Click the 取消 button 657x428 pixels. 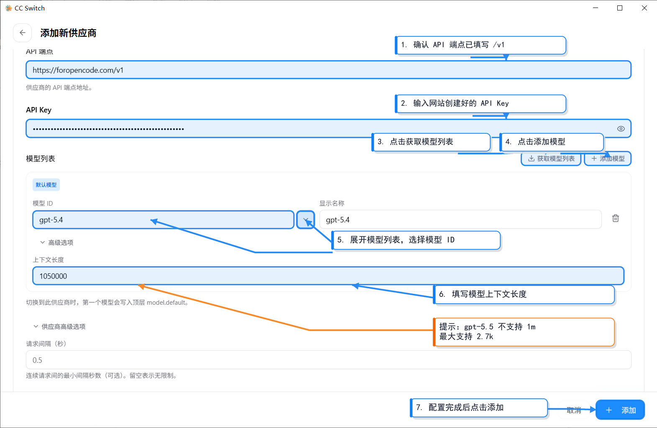pos(574,410)
